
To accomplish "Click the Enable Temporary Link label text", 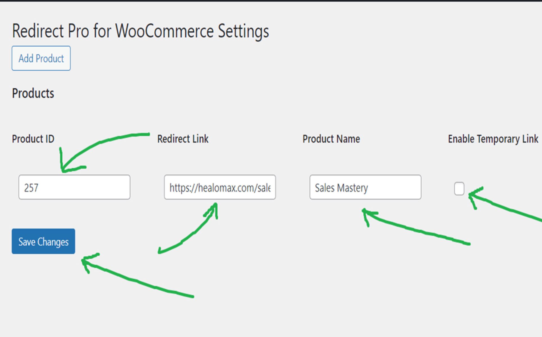I will click(493, 139).
